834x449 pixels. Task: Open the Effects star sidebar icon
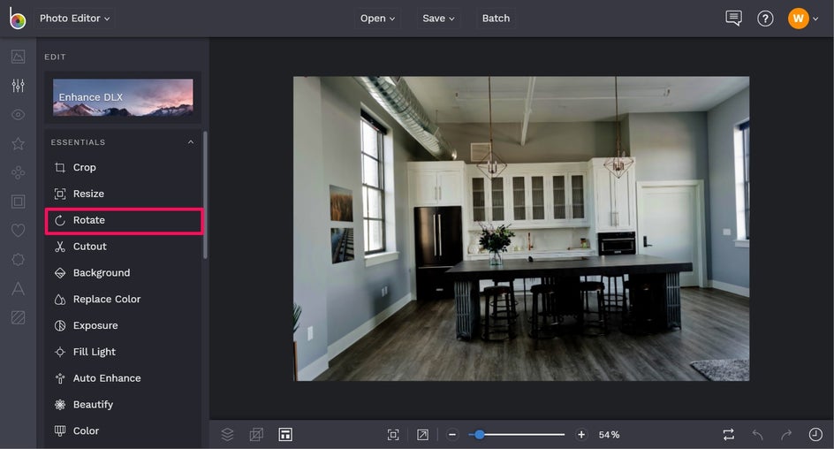pos(18,144)
